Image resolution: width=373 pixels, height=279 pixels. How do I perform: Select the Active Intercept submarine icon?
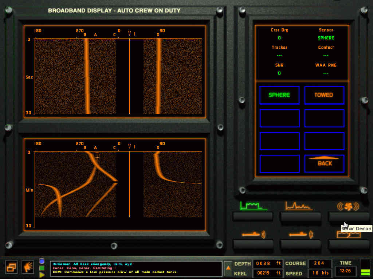301,235
